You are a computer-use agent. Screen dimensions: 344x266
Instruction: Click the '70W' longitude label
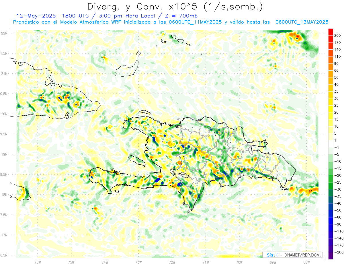pyautogui.click(x=239, y=262)
